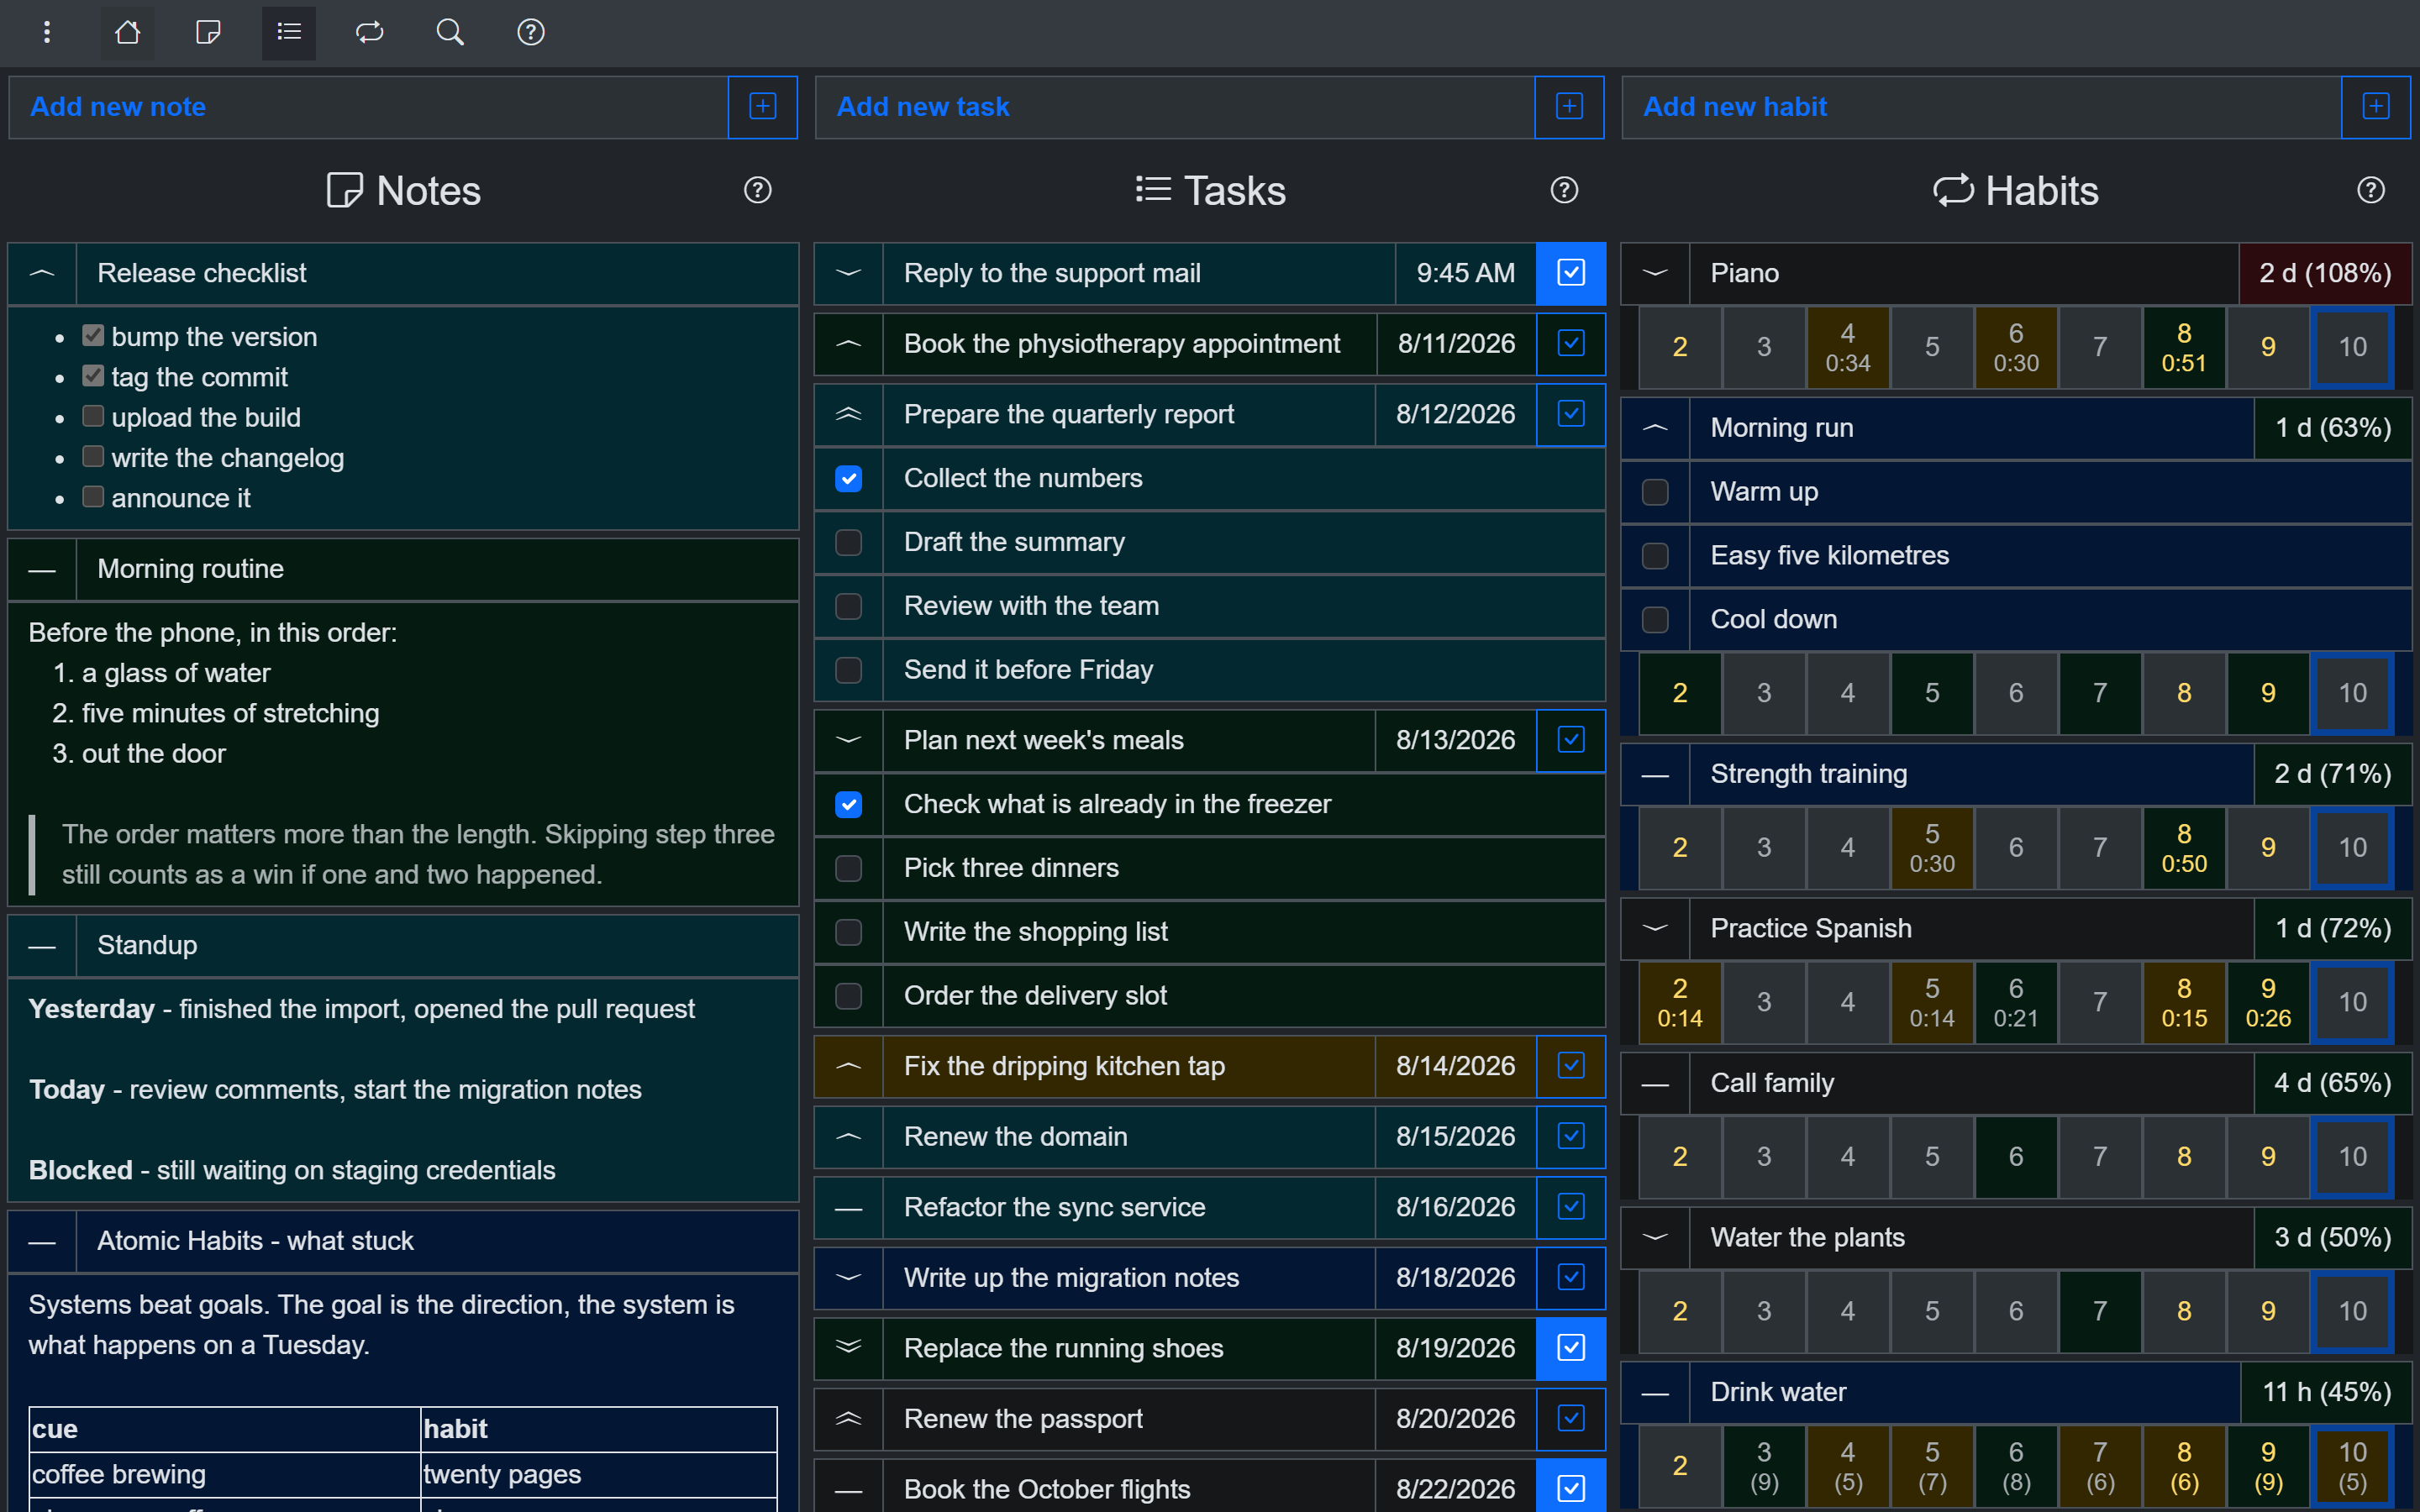Tick the Easy five kilometres step
The width and height of the screenshot is (2420, 1512).
[1655, 556]
